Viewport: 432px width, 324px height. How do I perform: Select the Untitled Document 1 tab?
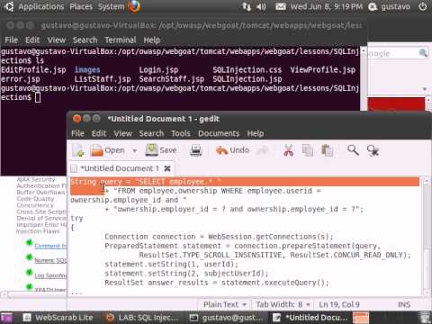120,168
